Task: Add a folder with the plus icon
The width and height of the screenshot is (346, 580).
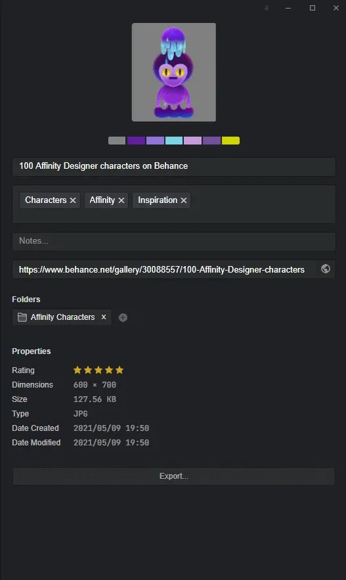Action: (123, 317)
